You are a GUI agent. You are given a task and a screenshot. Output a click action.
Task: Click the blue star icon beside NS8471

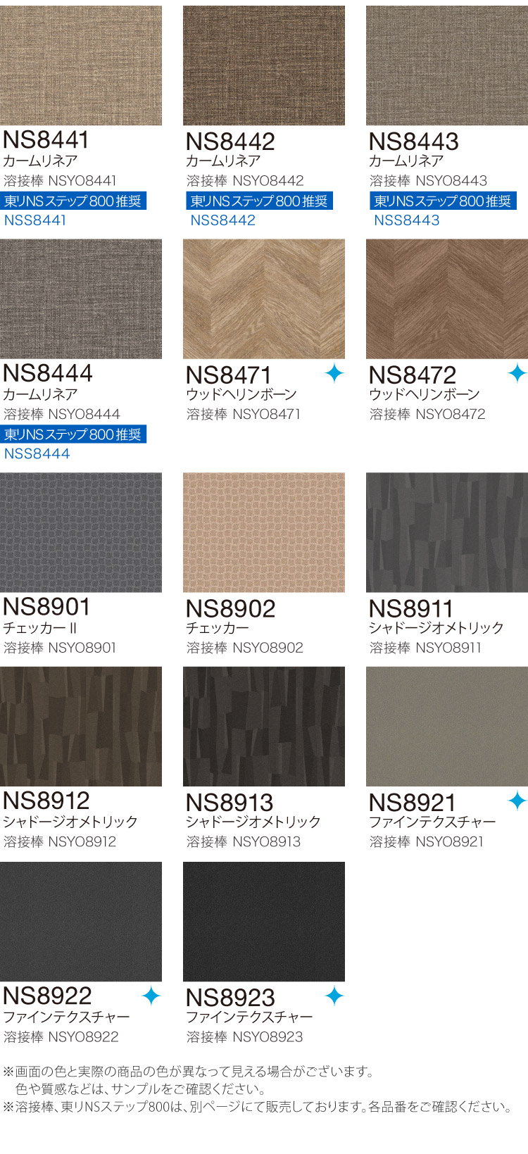[x=334, y=373]
